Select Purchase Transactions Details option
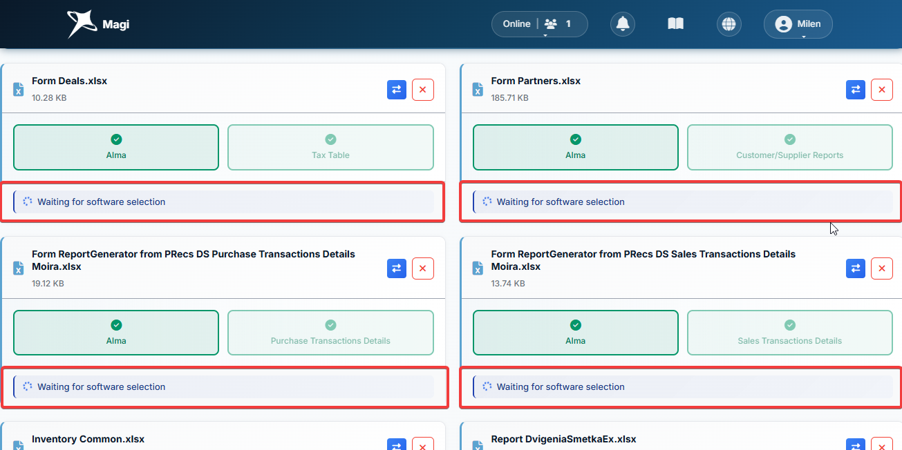 (330, 333)
